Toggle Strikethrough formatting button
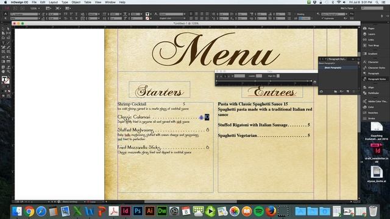This screenshot has width=390, height=219. (x=76, y=18)
